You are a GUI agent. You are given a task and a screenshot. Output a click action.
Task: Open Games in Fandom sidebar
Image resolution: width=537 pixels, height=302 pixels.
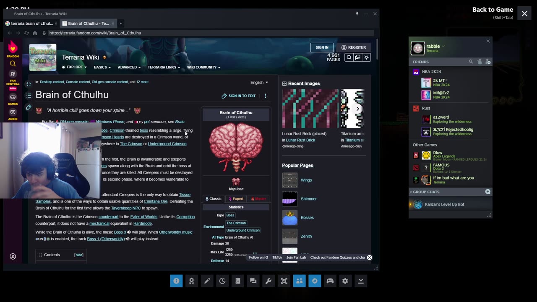point(13,99)
